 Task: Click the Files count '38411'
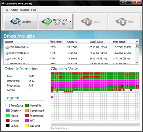[x=32, y=76]
